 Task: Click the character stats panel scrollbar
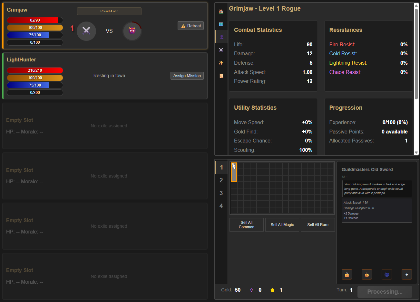(x=416, y=55)
